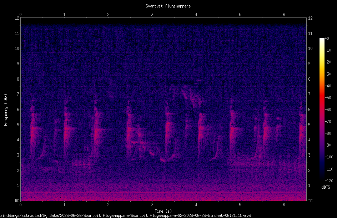Screen dimensions: 337x218
Task: Select the 'Frequency (kHz)' axis label
Action: tap(6, 110)
